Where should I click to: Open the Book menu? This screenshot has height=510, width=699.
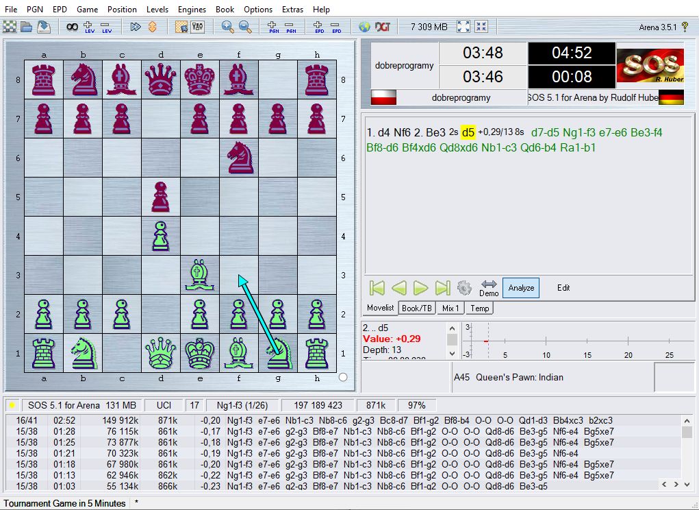[225, 10]
